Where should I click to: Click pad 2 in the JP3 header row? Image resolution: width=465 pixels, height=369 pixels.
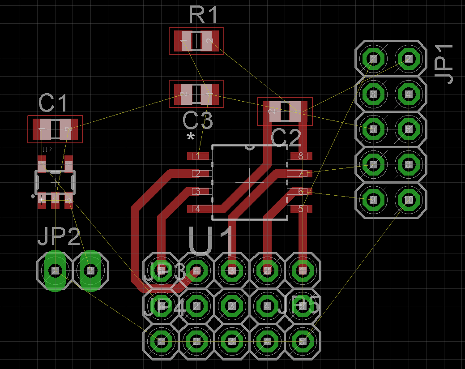tap(267, 270)
